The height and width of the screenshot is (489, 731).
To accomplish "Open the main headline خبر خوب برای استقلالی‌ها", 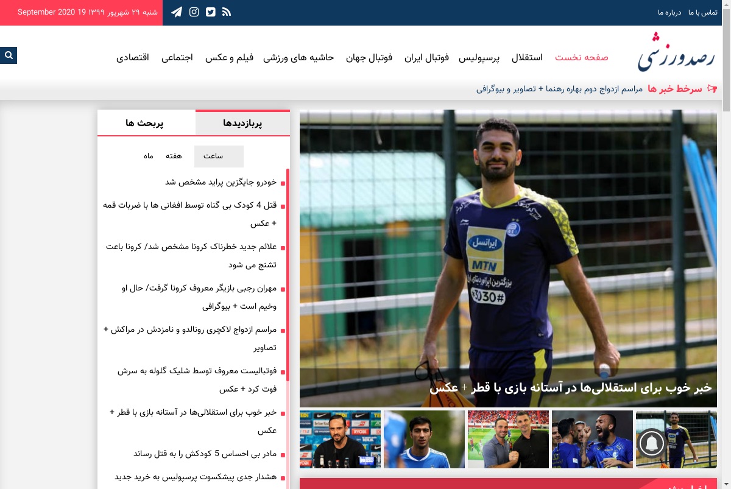I will pos(570,387).
